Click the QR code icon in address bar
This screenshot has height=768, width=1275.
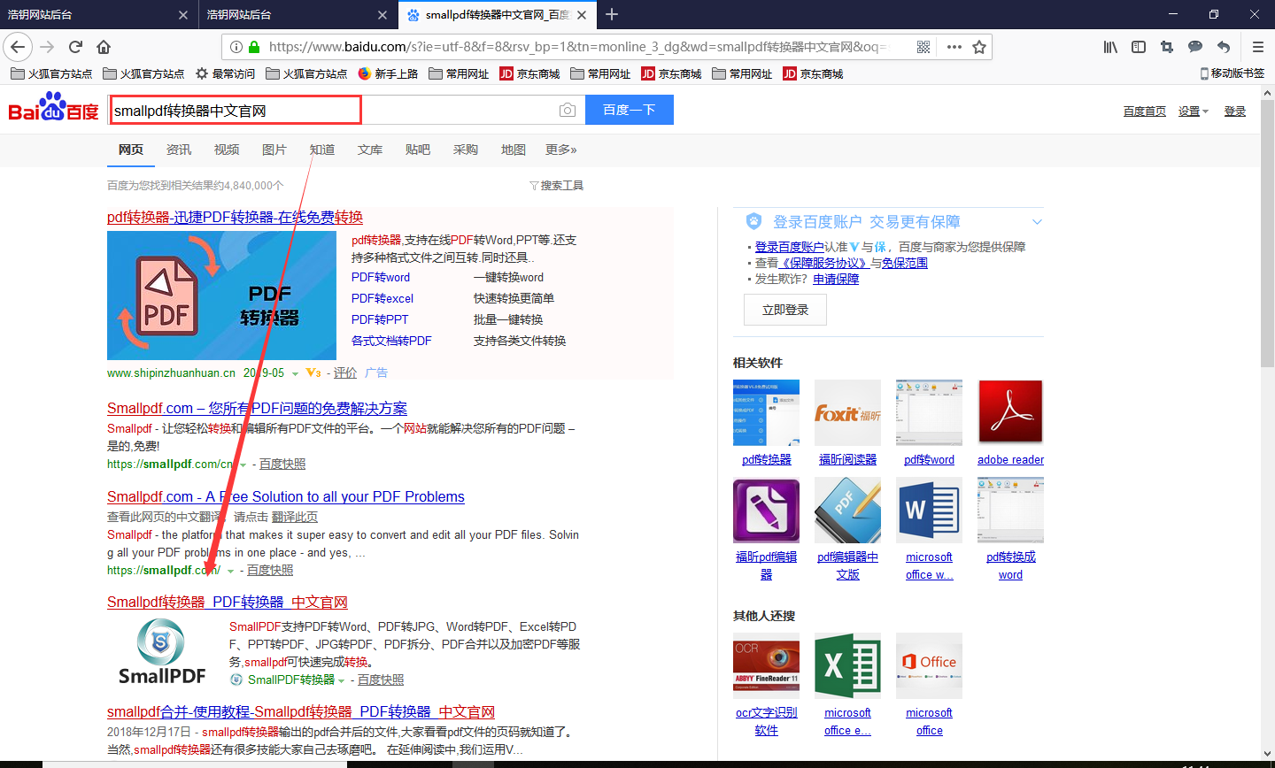click(x=923, y=47)
